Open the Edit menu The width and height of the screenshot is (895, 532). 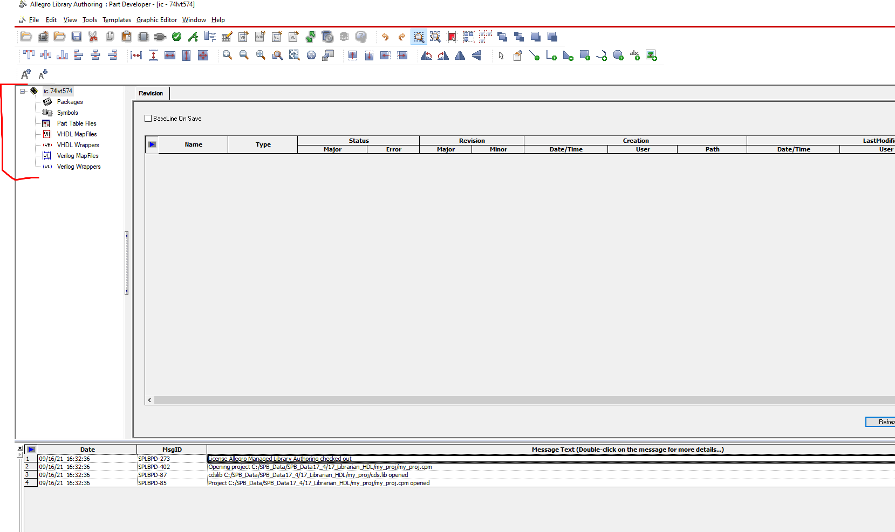pos(51,20)
